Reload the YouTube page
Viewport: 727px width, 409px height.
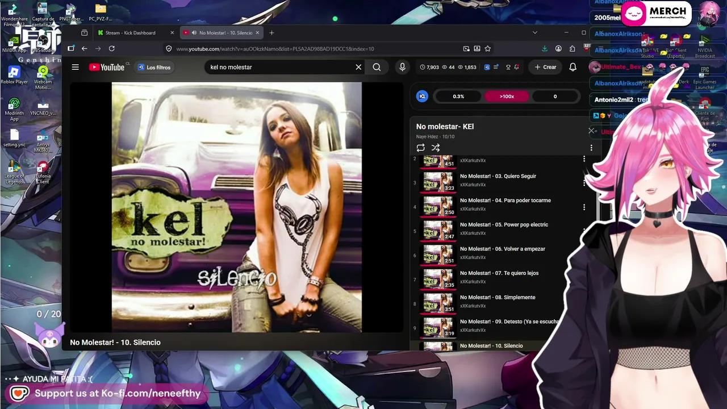pyautogui.click(x=112, y=49)
